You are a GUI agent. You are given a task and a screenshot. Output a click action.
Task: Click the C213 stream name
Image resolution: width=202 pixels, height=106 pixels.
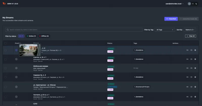[x=35, y=104]
